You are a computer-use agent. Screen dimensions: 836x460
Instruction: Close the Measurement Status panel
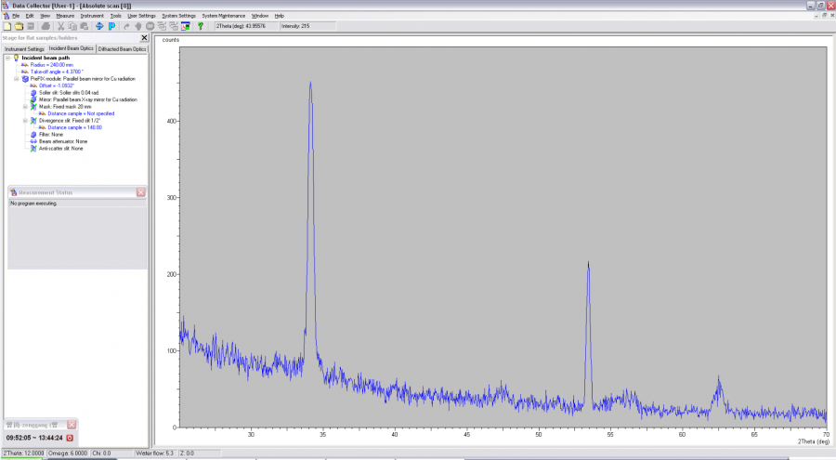(x=141, y=192)
